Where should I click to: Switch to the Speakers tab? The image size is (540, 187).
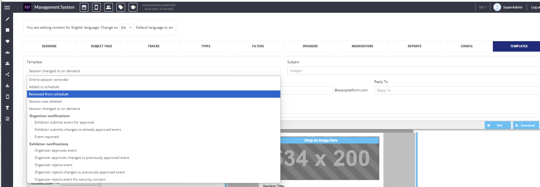coord(310,46)
